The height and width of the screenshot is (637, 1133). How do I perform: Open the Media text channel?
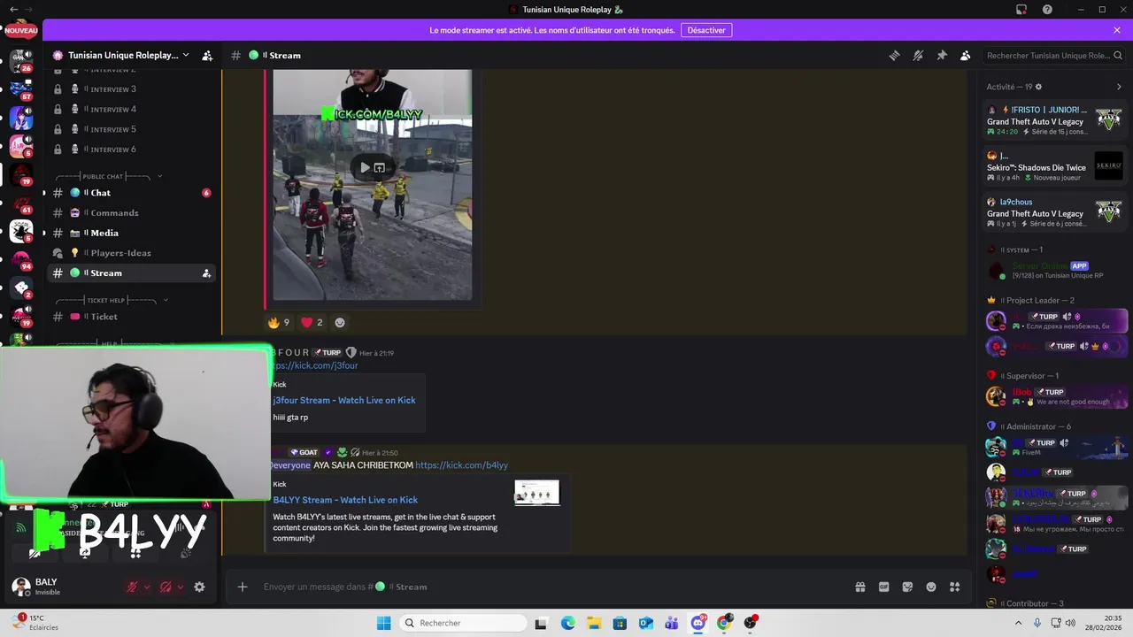point(131,233)
